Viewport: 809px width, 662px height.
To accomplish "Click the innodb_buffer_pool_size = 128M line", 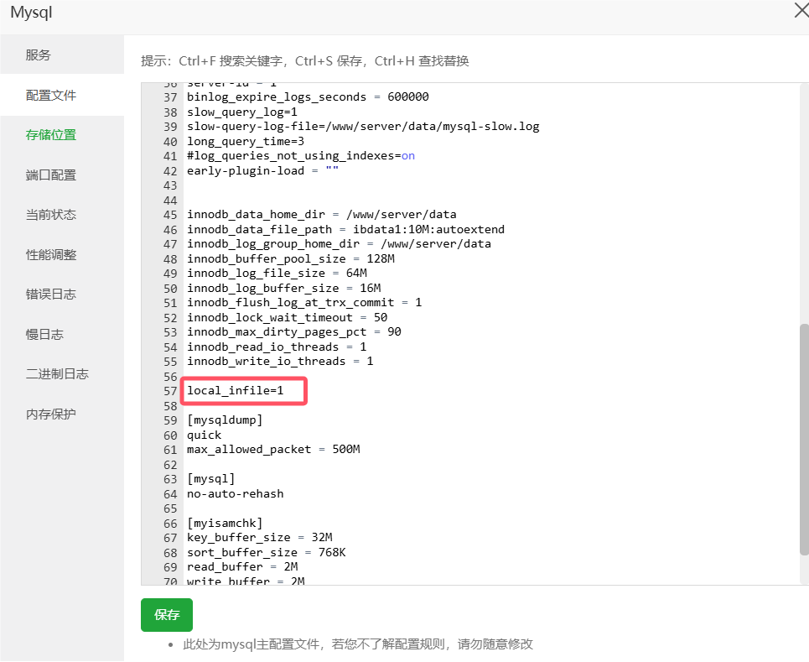I will (x=290, y=258).
